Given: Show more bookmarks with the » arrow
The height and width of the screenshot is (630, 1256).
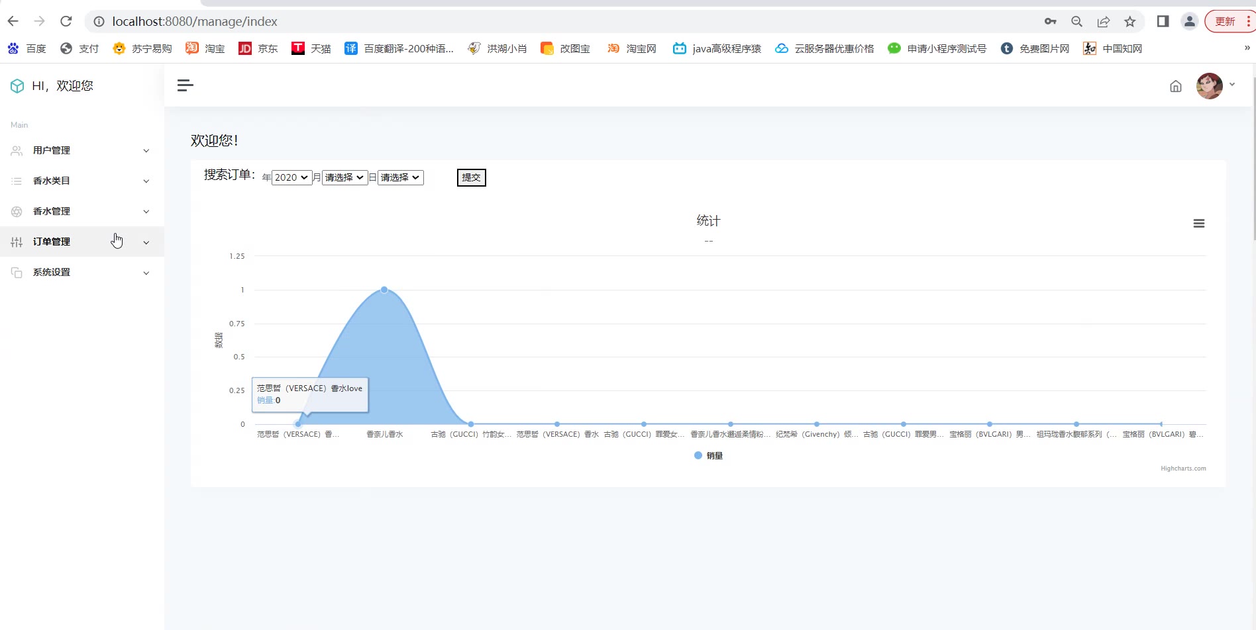Looking at the screenshot, I should point(1247,48).
